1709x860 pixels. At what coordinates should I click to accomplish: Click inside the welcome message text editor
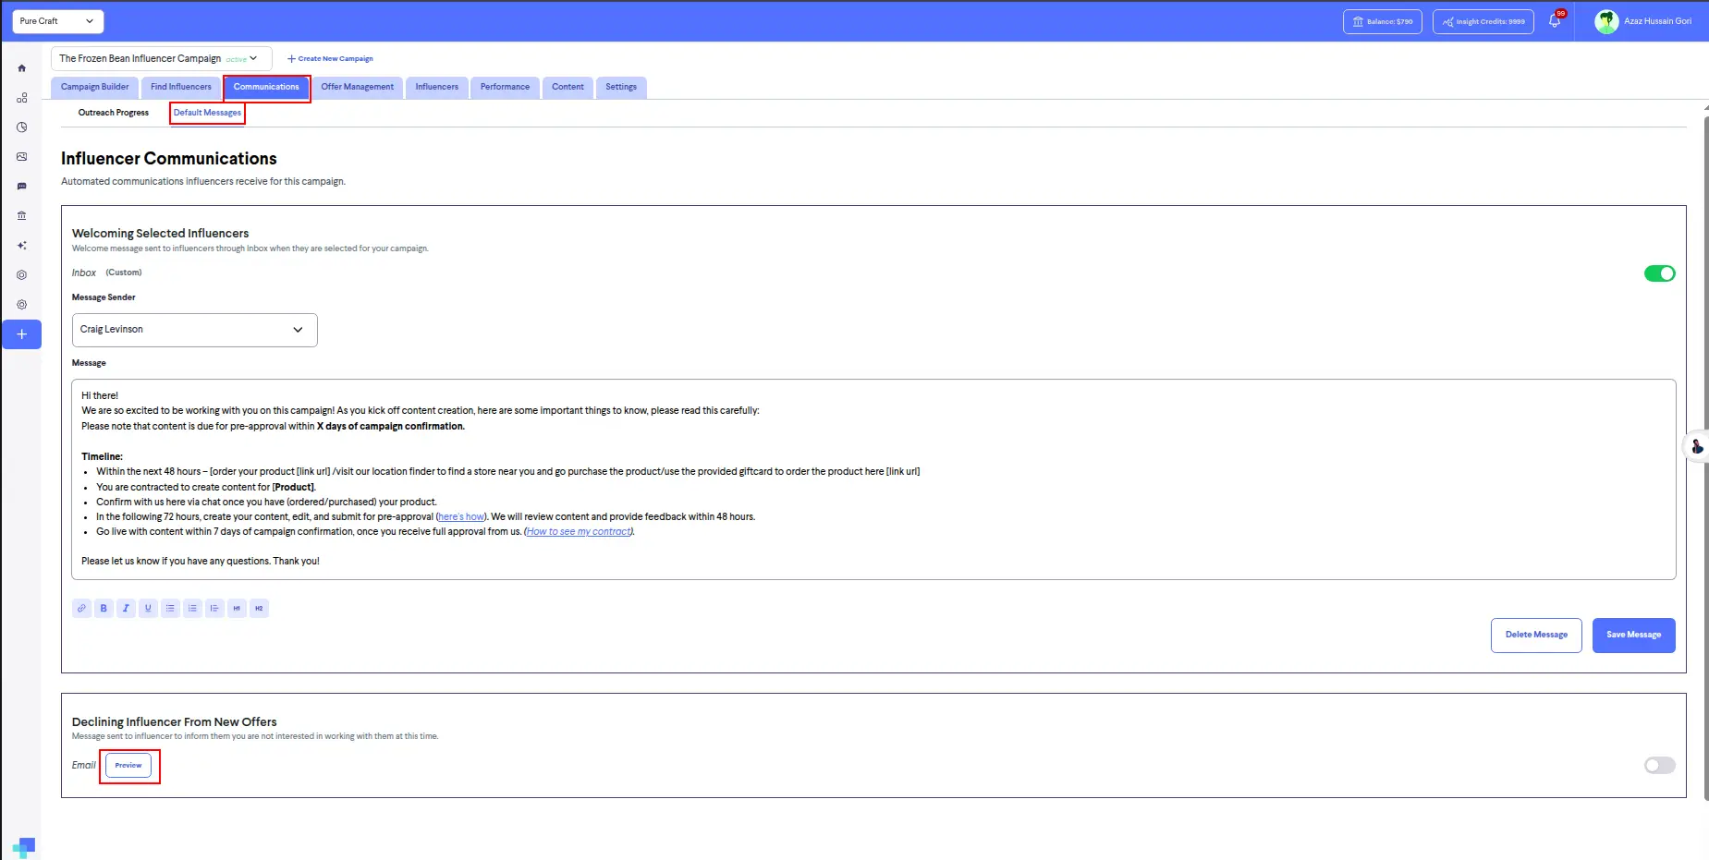873,479
